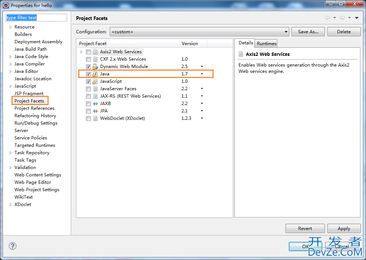Click the Version column header
Screen dimensions: 366x260
pyautogui.click(x=193, y=44)
